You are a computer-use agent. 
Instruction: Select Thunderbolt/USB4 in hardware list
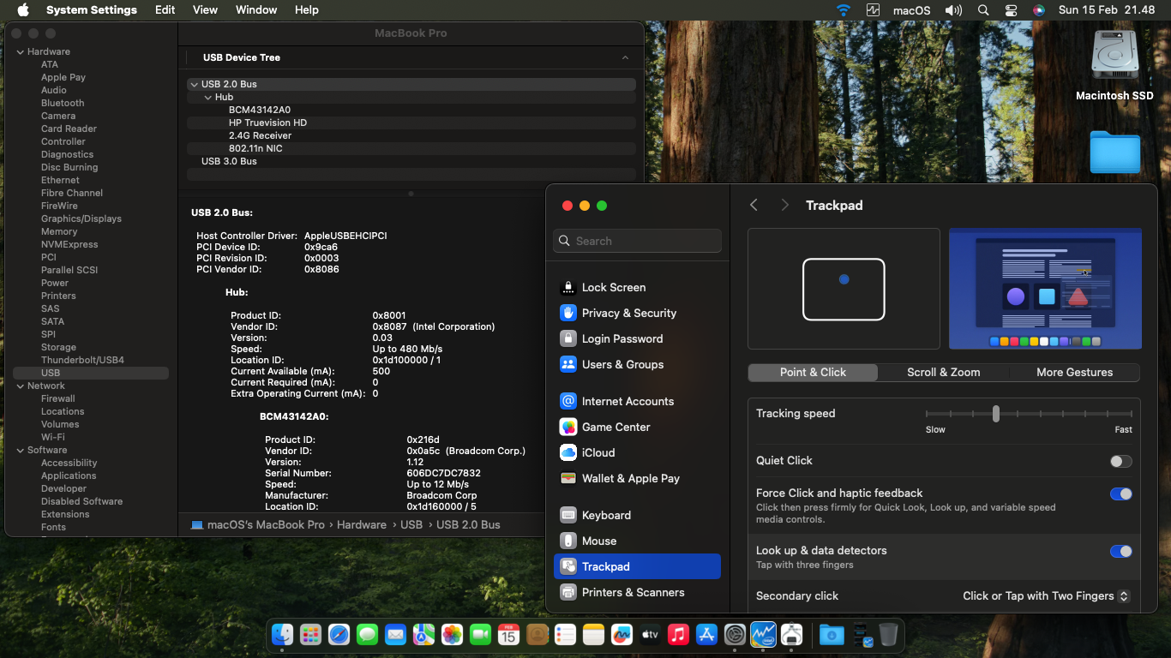[x=82, y=360]
